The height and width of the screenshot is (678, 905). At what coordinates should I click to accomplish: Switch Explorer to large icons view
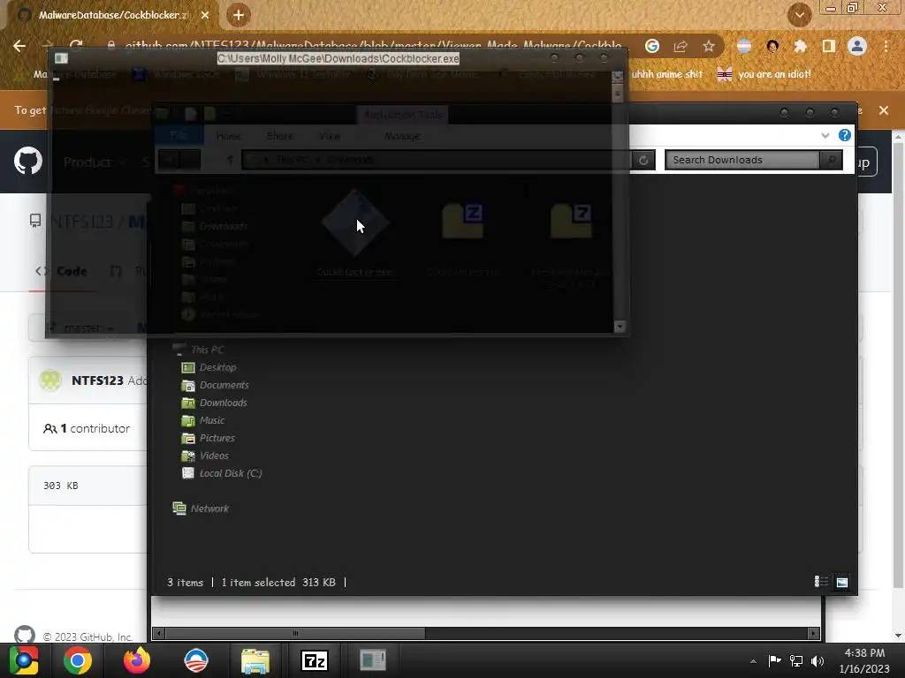[842, 582]
